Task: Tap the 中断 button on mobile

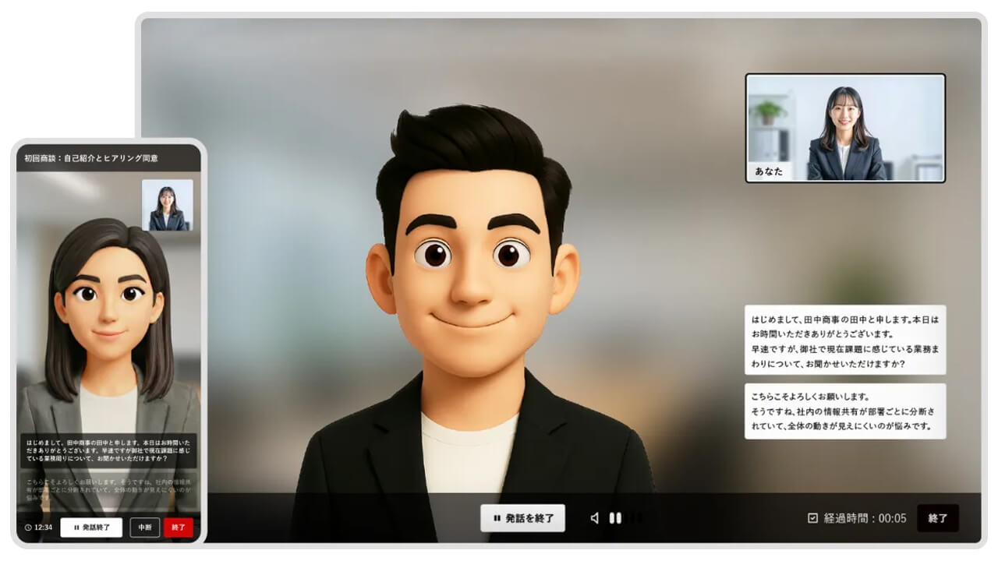Action: 145,527
